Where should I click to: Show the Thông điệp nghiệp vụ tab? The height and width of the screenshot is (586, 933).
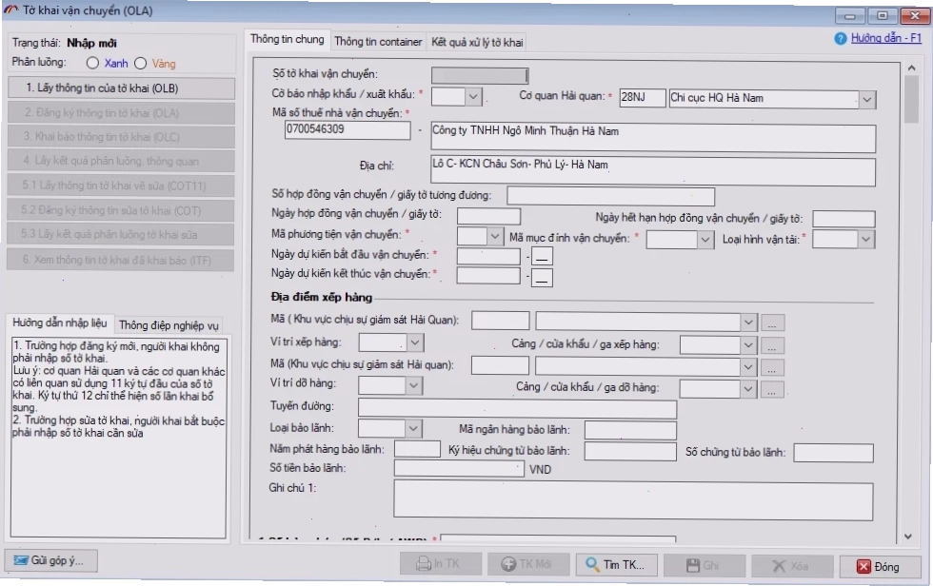tap(169, 325)
